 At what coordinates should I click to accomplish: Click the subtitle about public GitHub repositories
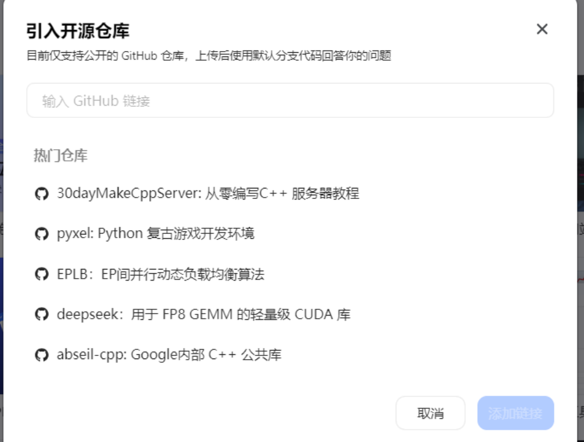coord(209,56)
